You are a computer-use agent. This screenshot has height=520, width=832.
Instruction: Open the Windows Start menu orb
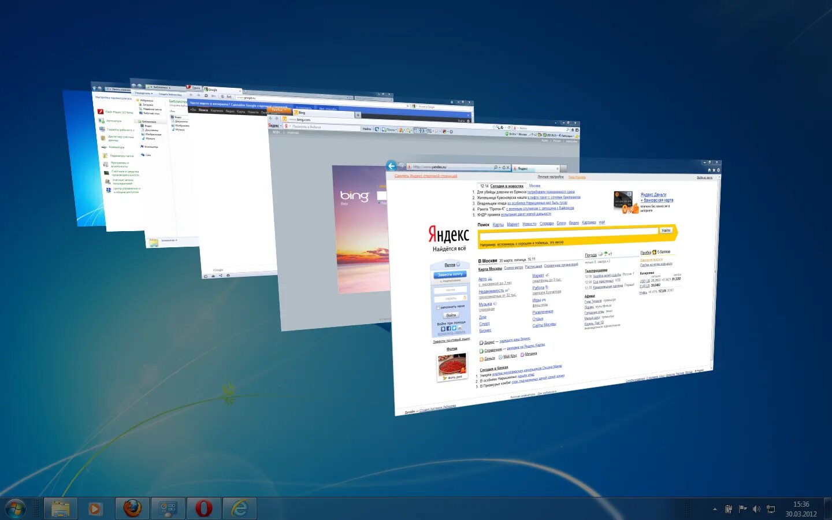pyautogui.click(x=16, y=508)
